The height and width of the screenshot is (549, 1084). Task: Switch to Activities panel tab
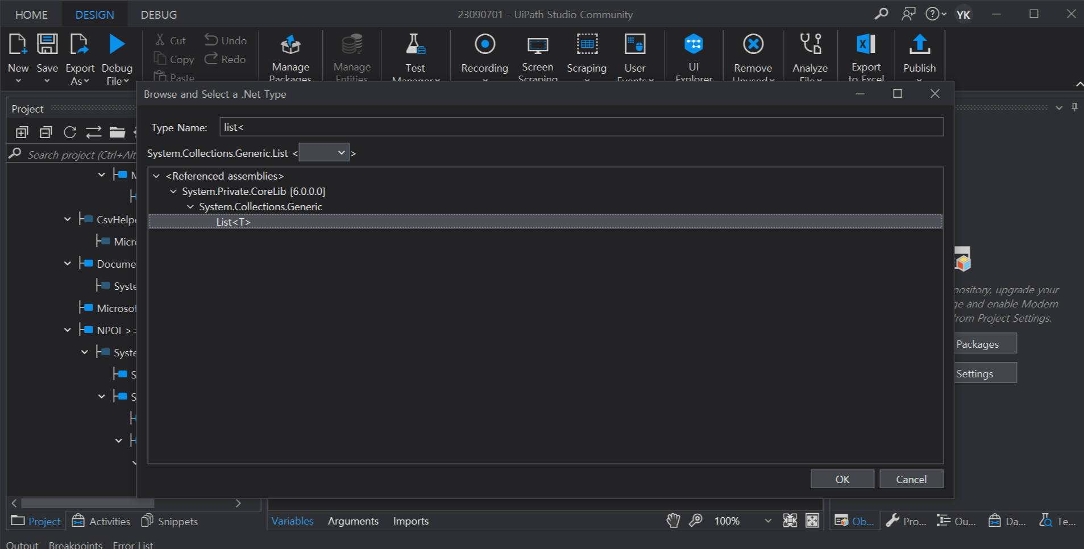101,521
